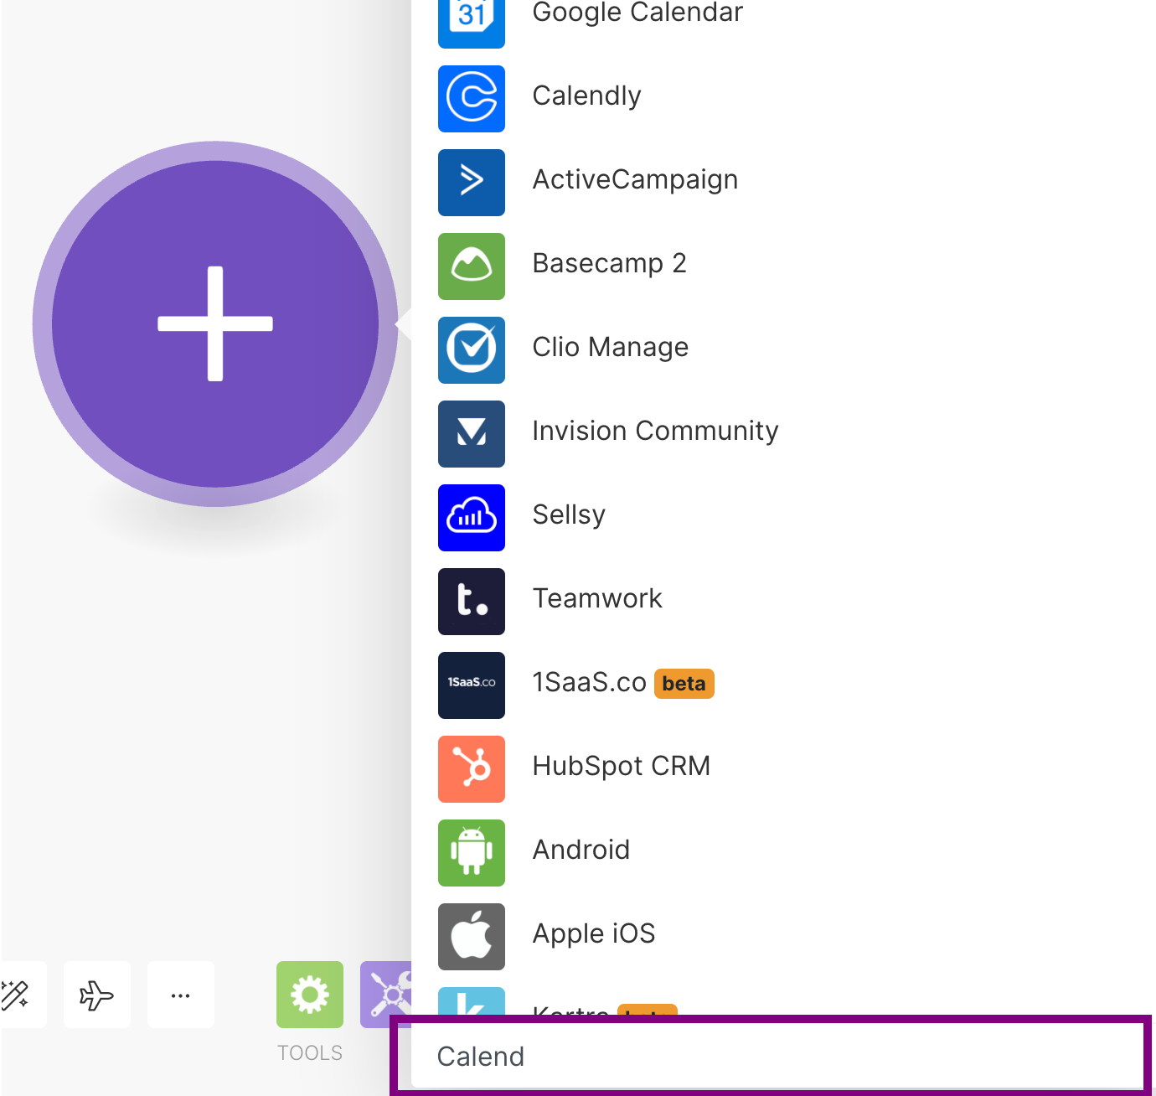Viewport: 1156px width, 1096px height.
Task: Select the Teamwork list entry
Action: coord(597,598)
